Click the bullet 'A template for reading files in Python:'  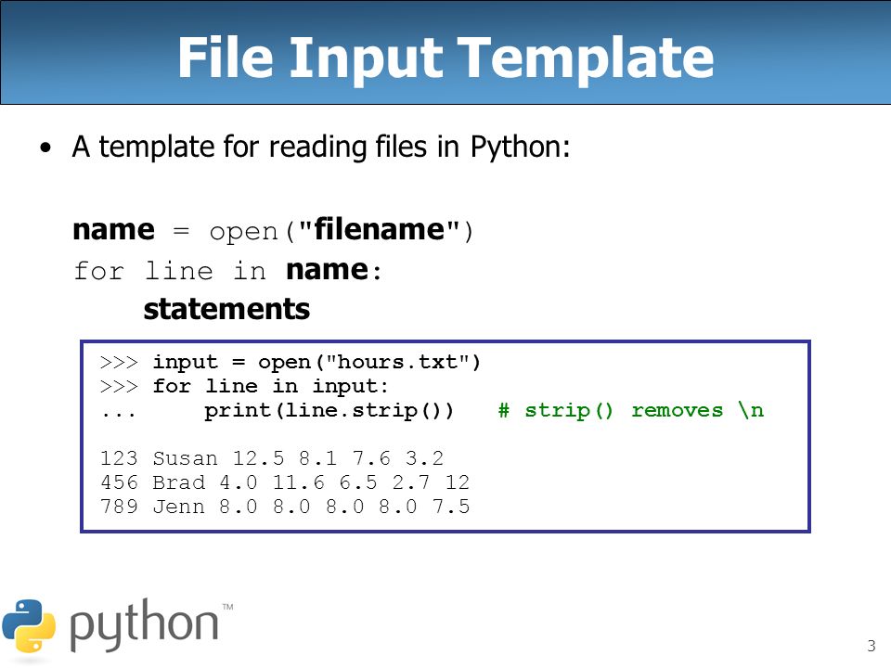[x=320, y=148]
